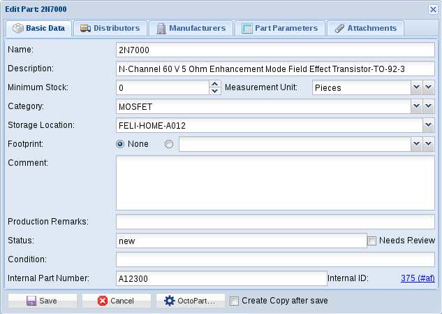Focus the Minimum Stock input
Screen dimensions: 442x314
pos(163,87)
